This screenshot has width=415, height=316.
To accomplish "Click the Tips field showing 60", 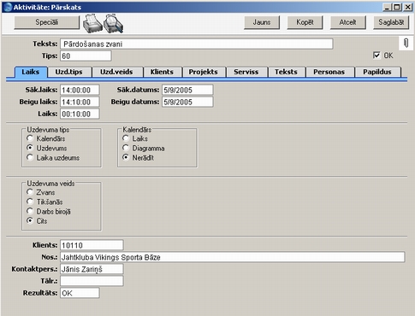I will (x=86, y=56).
